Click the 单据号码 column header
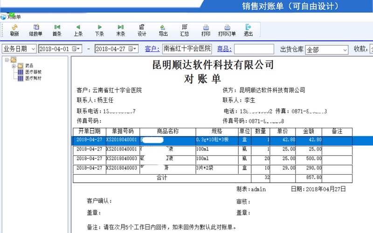 123,131
